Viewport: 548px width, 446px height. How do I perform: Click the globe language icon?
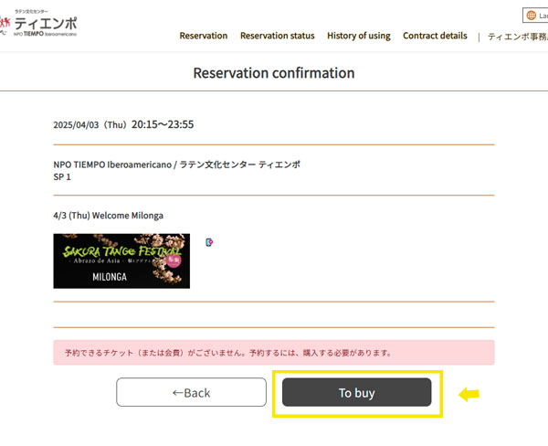pos(530,16)
